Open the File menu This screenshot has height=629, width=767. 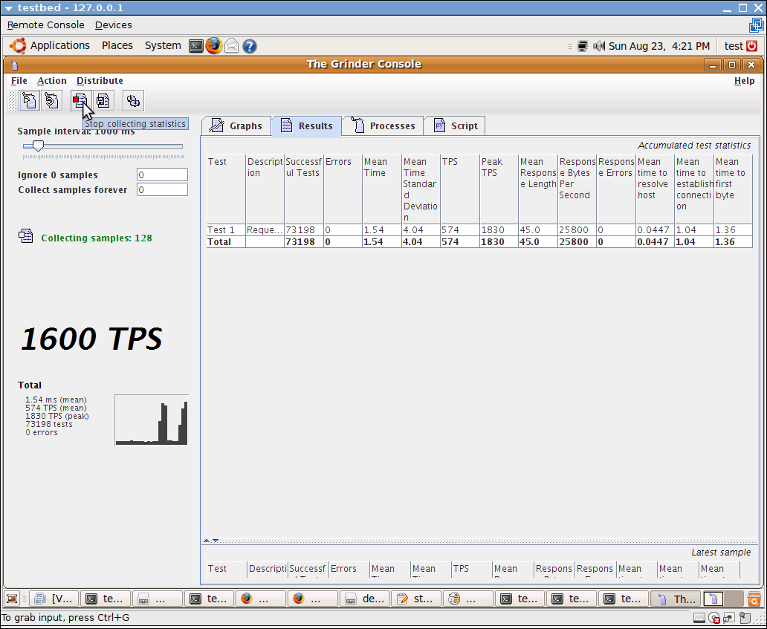[x=19, y=81]
